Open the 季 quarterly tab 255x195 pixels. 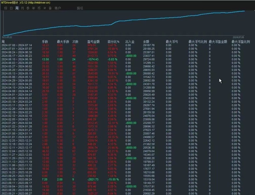[28, 8]
